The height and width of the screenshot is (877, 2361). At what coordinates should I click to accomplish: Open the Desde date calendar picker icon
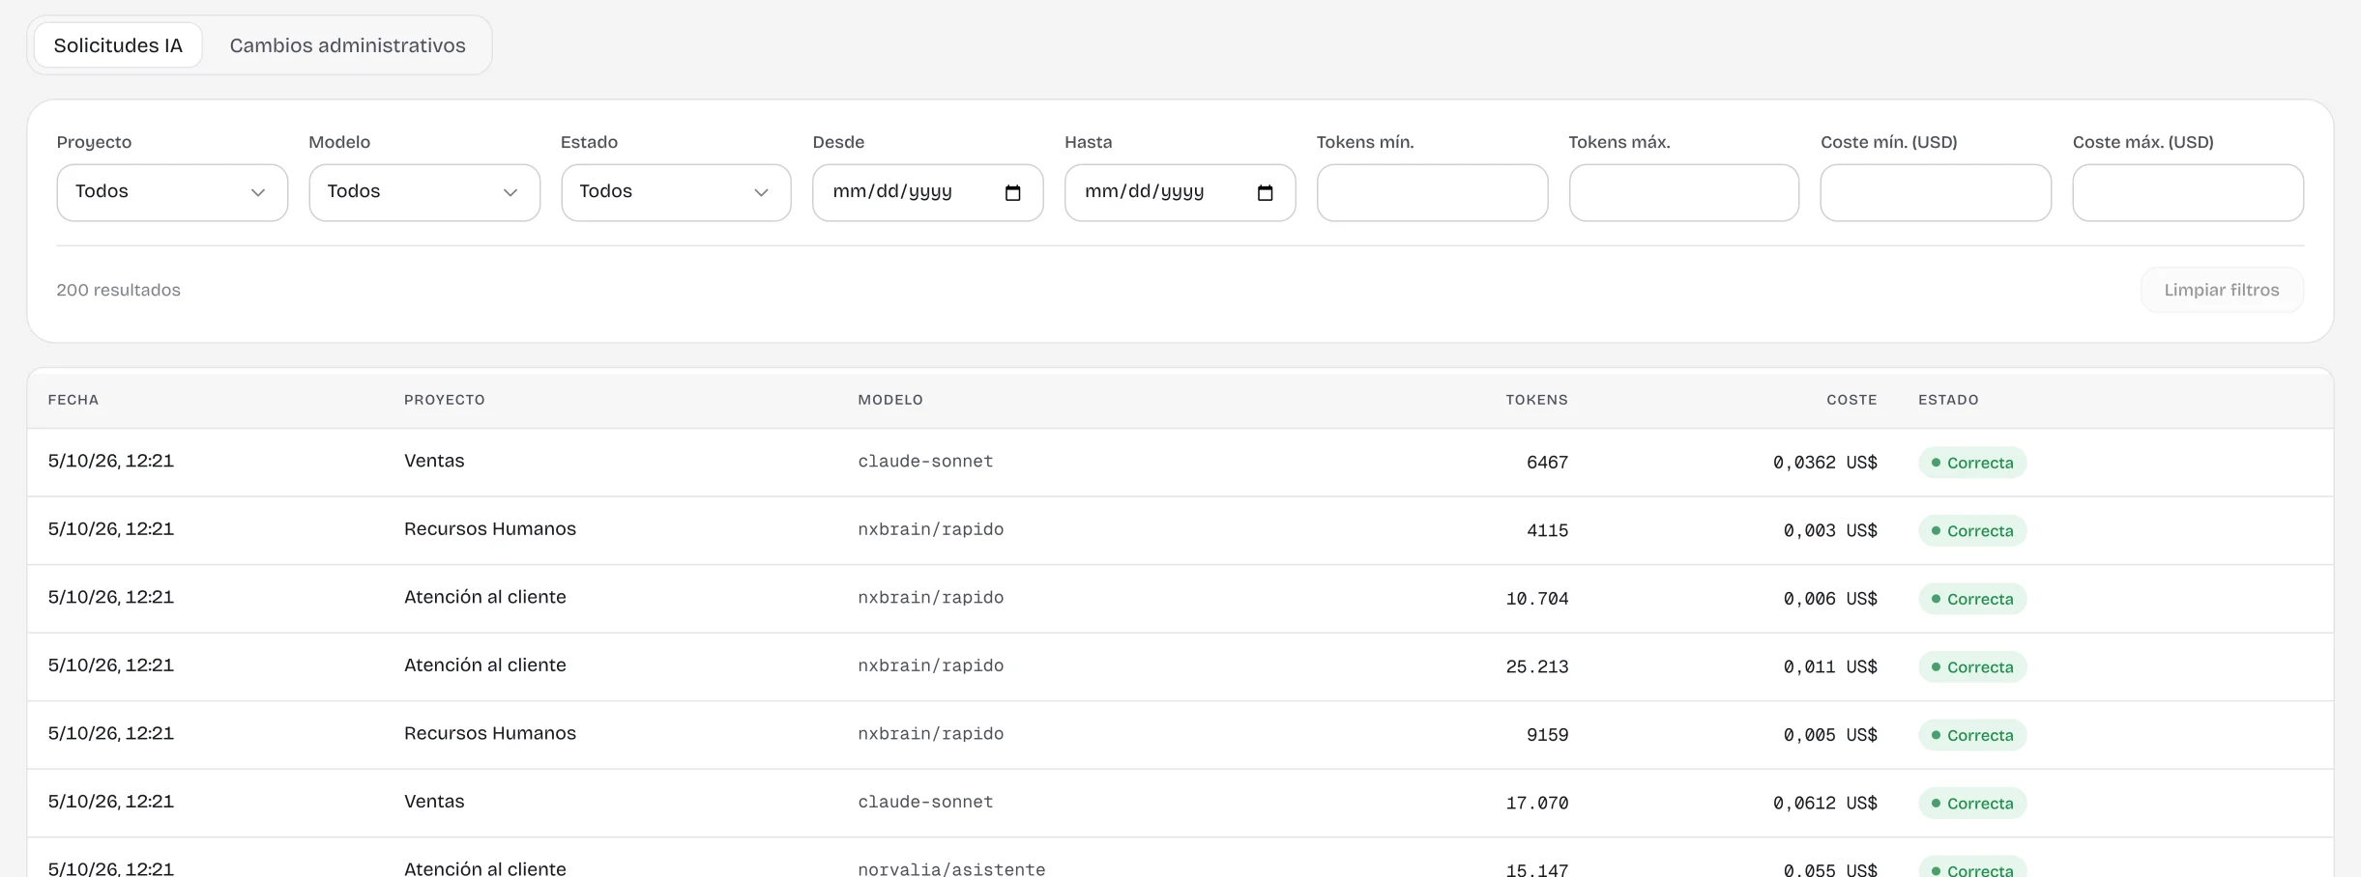1012,192
